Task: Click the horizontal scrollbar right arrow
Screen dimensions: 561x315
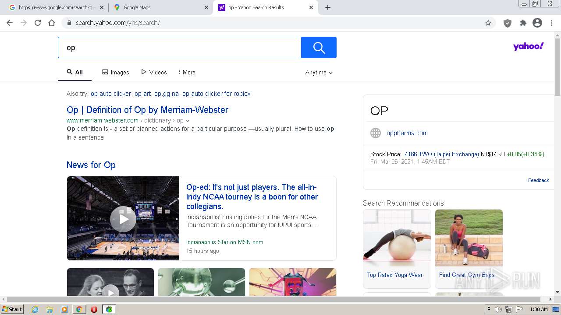Action: pos(550,299)
